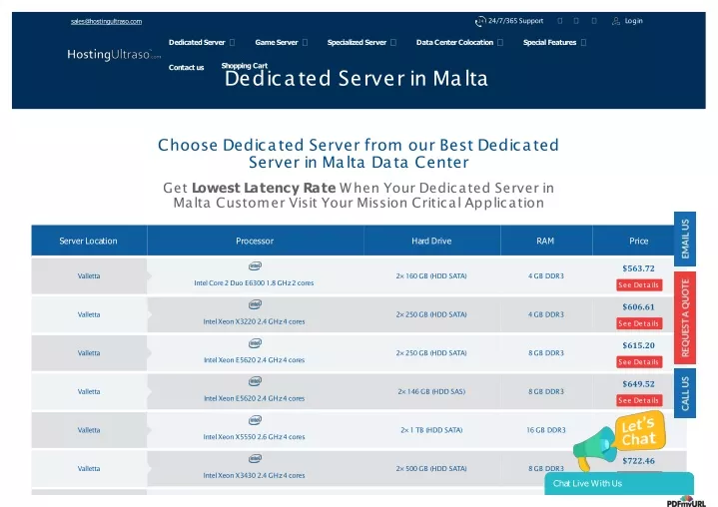Select the text Intel Xeon X3220 2.4 GHz 4 cores

[254, 321]
